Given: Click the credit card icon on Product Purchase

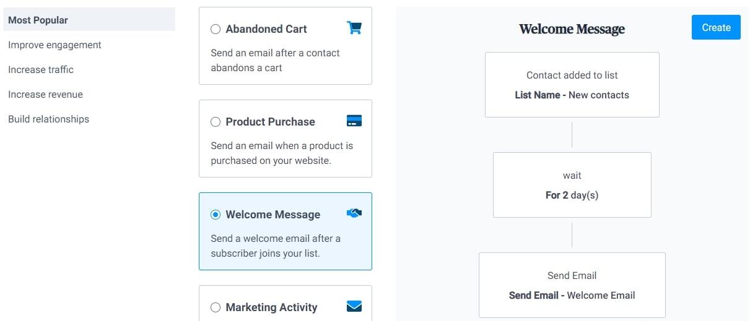Looking at the screenshot, I should [x=354, y=121].
